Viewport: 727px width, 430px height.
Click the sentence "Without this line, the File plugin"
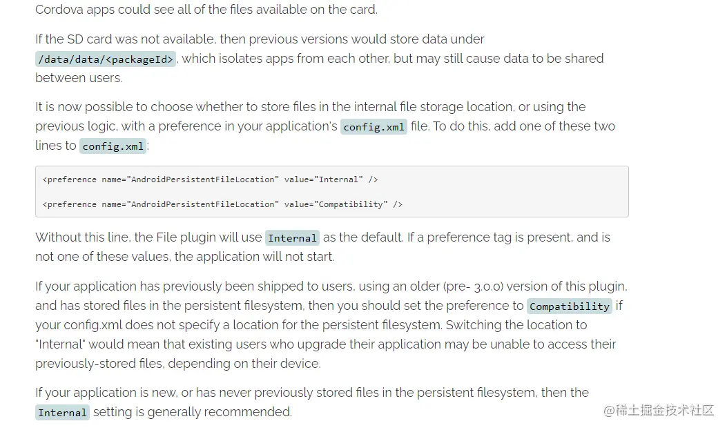(148, 237)
